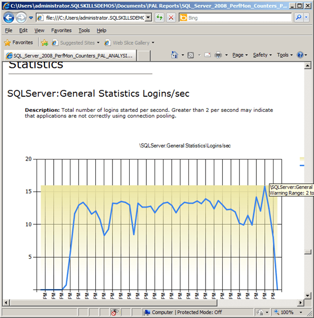
Task: Click the magnifying glass search button
Action: [299, 18]
